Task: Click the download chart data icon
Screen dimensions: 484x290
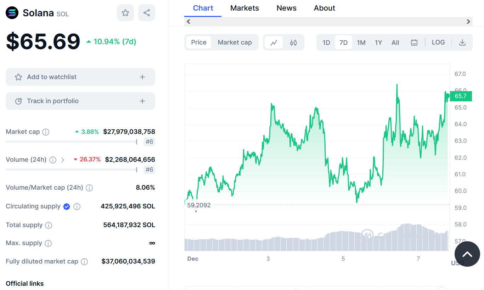Action: (x=462, y=43)
